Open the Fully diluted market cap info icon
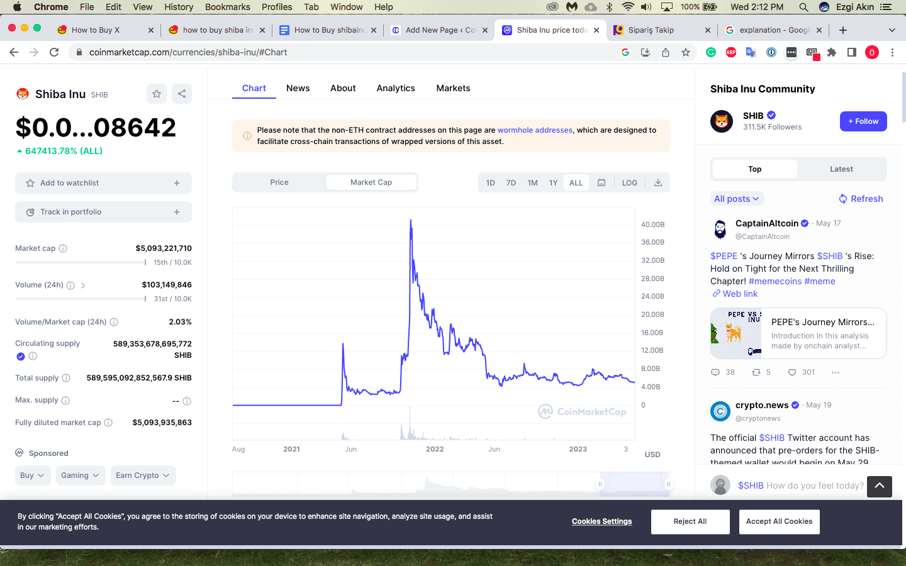 click(108, 423)
